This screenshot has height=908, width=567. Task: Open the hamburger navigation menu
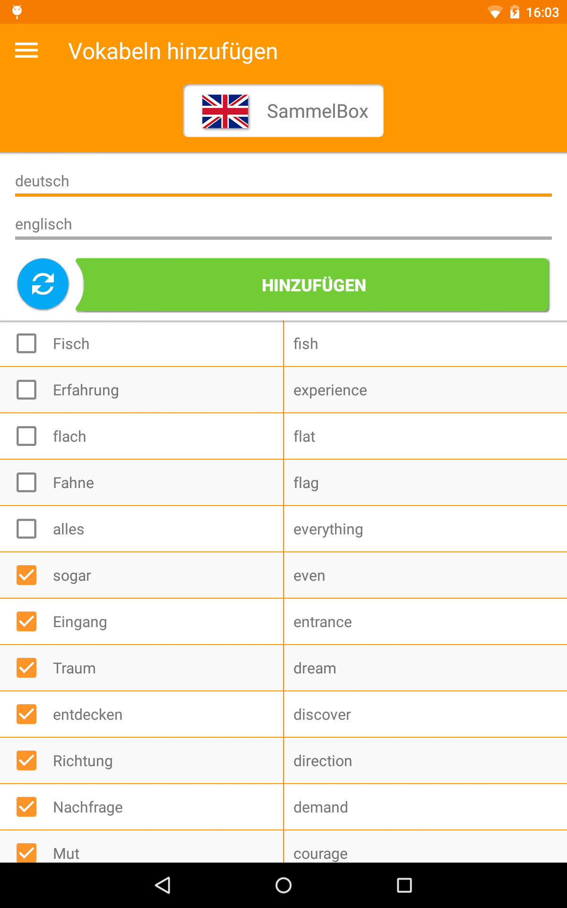coord(26,51)
